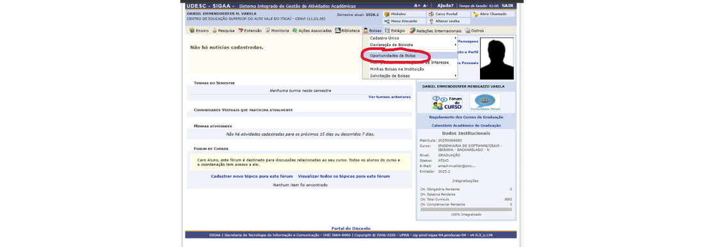This screenshot has width=704, height=247.
Task: Expand Declaração de Bolsista submenu
Action: point(410,45)
